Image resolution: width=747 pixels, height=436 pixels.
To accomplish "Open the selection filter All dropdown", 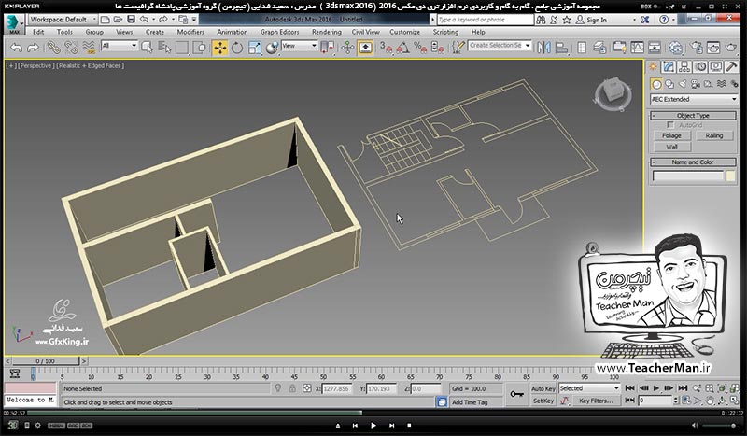I will coord(120,46).
